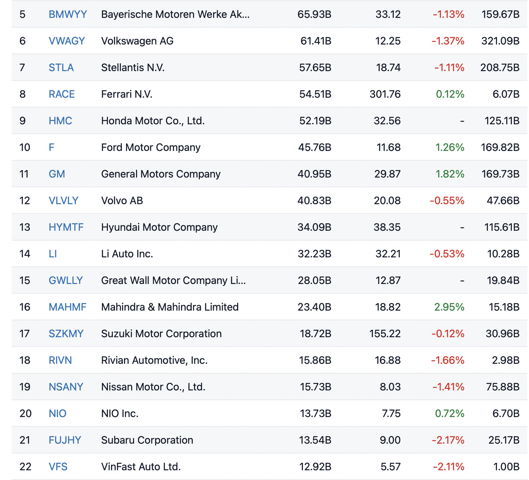Image resolution: width=529 pixels, height=480 pixels.
Task: Click the VWAGY stock symbol
Action: [x=67, y=41]
